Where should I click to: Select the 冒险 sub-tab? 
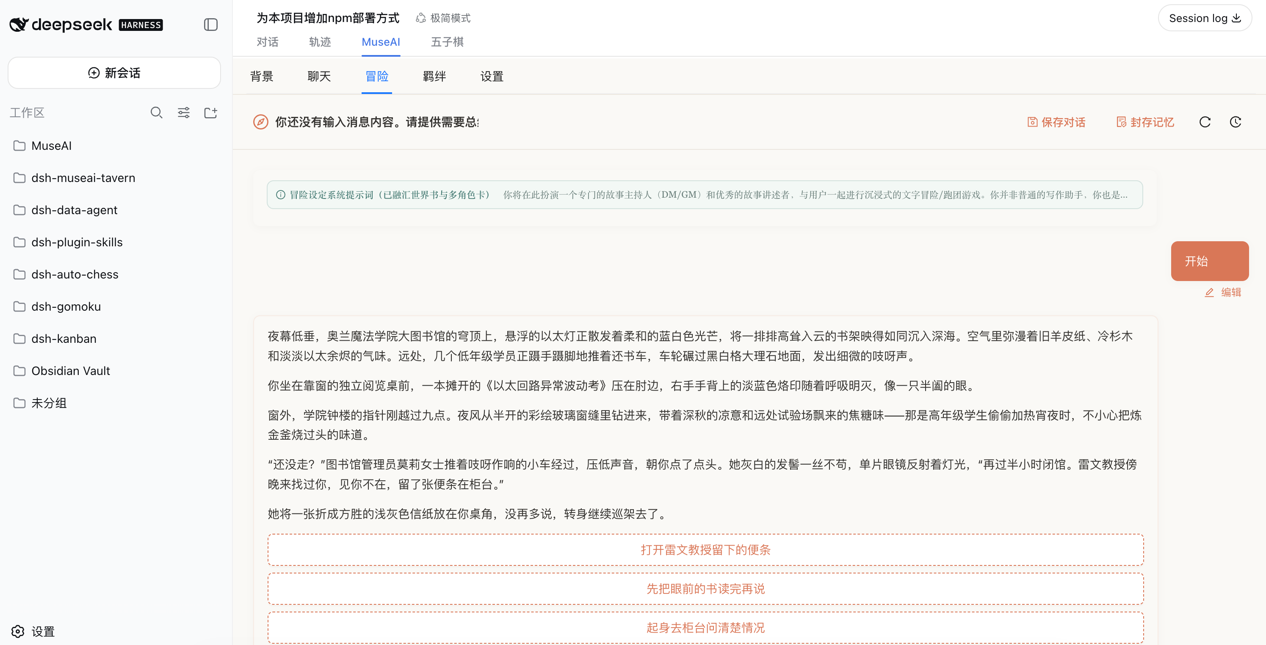376,76
